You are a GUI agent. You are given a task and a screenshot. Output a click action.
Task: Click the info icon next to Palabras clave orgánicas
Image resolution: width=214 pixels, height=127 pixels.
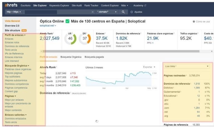tap(174, 33)
